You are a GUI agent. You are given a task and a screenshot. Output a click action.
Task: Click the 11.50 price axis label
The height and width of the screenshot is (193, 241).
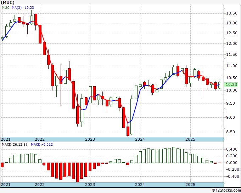[x=232, y=54]
